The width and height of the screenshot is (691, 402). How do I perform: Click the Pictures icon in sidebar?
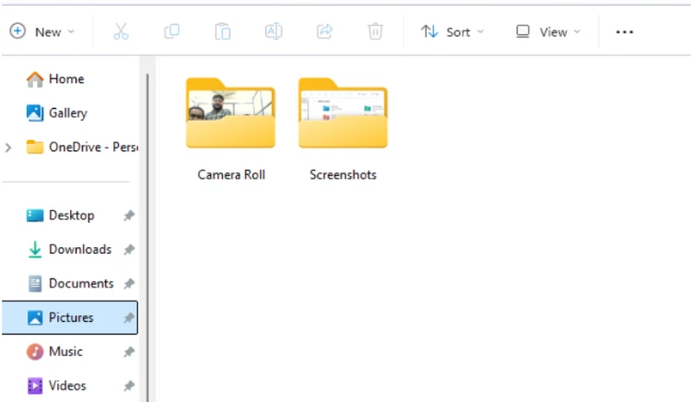coord(35,317)
